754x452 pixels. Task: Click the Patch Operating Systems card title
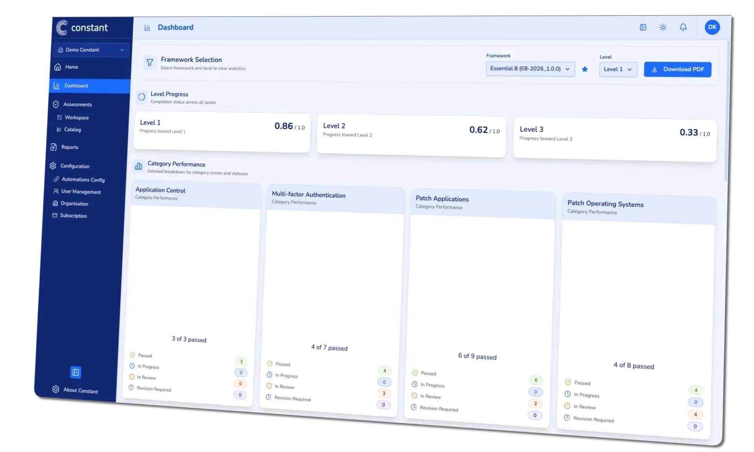[605, 204]
